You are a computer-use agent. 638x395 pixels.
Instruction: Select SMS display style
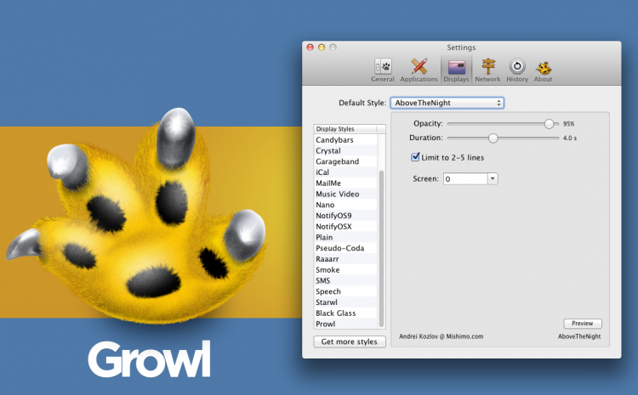[345, 281]
